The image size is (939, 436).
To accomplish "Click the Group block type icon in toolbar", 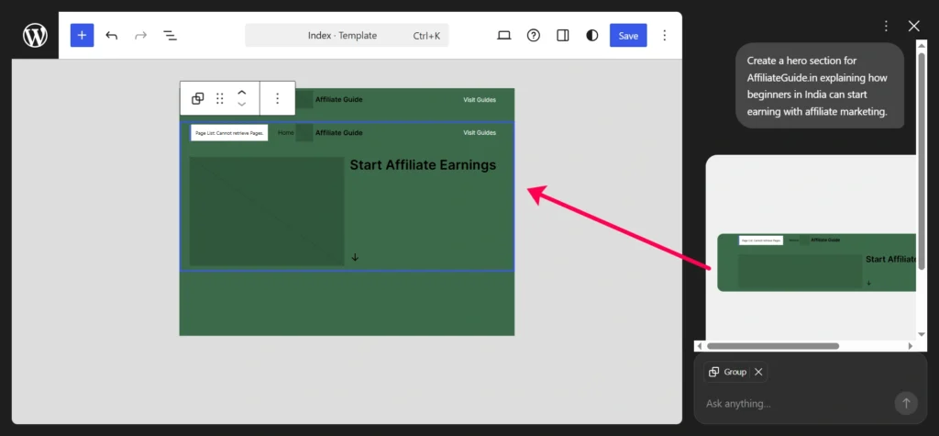I will (x=197, y=99).
